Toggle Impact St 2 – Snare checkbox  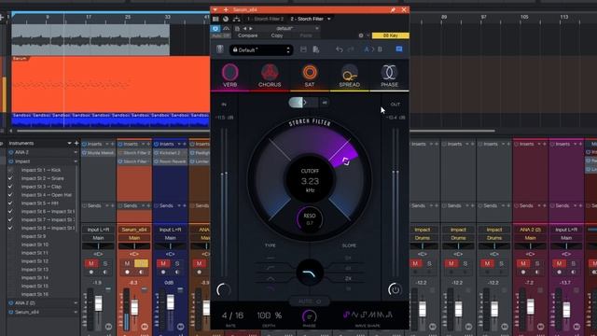tap(10, 178)
